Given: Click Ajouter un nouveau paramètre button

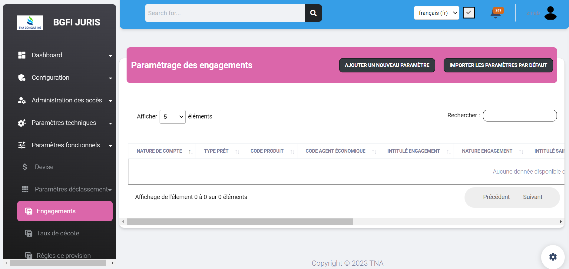Looking at the screenshot, I should point(387,65).
